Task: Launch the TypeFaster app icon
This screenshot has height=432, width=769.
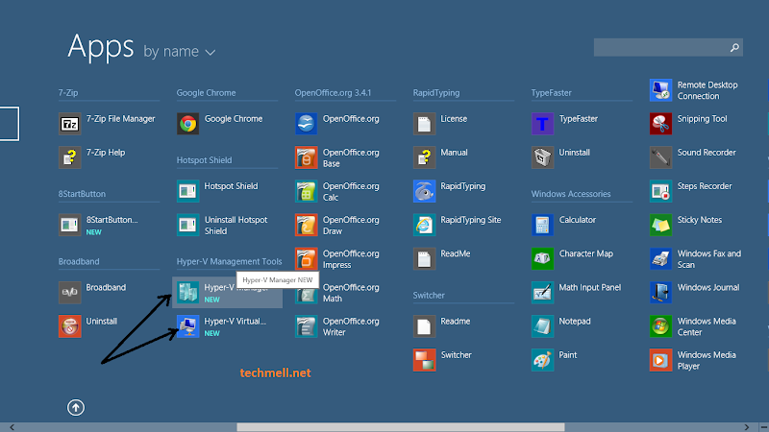Action: tap(542, 124)
